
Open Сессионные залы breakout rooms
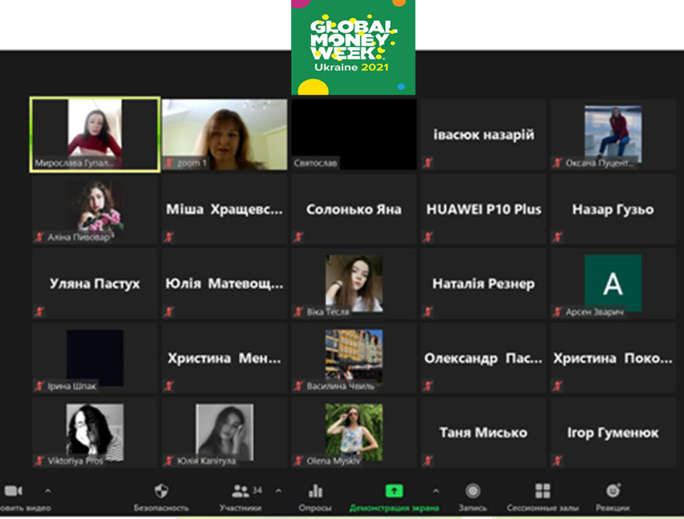tap(542, 491)
